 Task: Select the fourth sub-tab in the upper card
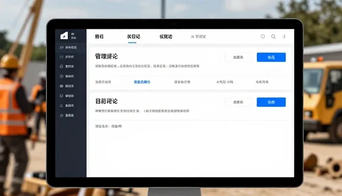click(x=224, y=82)
